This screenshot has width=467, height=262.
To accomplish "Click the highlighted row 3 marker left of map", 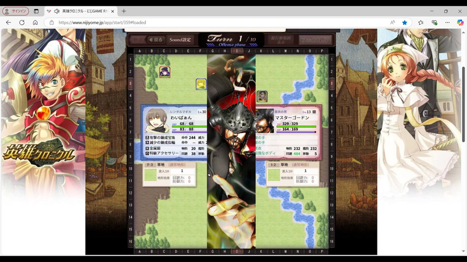I will (x=130, y=84).
